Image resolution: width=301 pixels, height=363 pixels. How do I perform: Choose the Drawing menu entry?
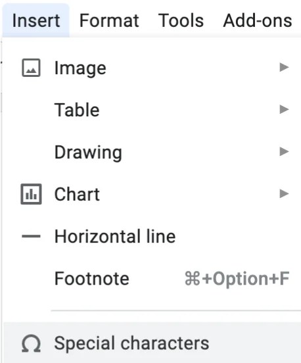click(x=152, y=152)
